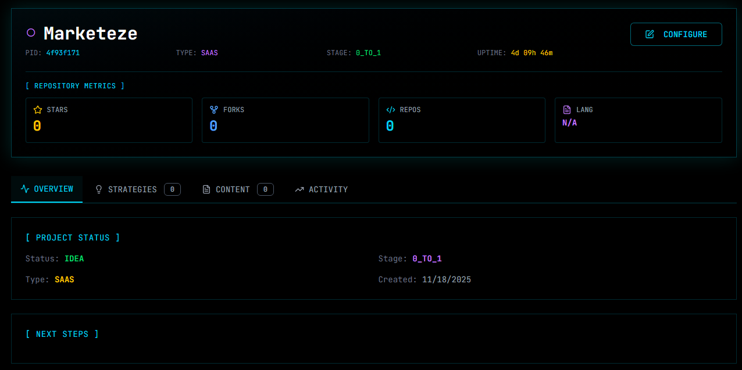Click the trending-line icon on the Activity tab
This screenshot has width=742, height=370.
[x=299, y=189]
